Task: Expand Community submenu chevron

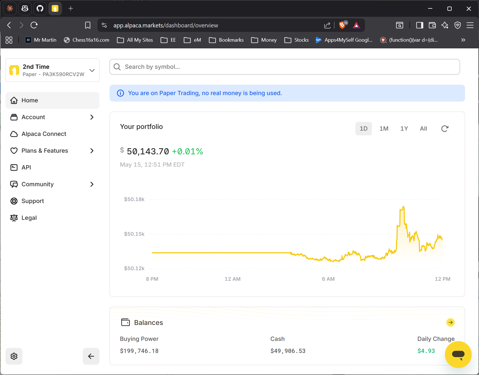Action: tap(92, 184)
